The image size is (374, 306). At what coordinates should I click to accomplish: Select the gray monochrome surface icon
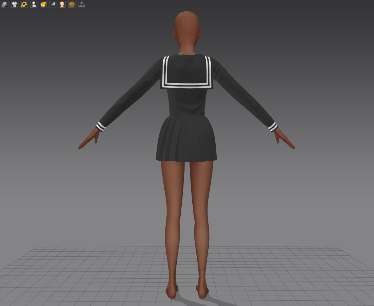click(x=53, y=4)
